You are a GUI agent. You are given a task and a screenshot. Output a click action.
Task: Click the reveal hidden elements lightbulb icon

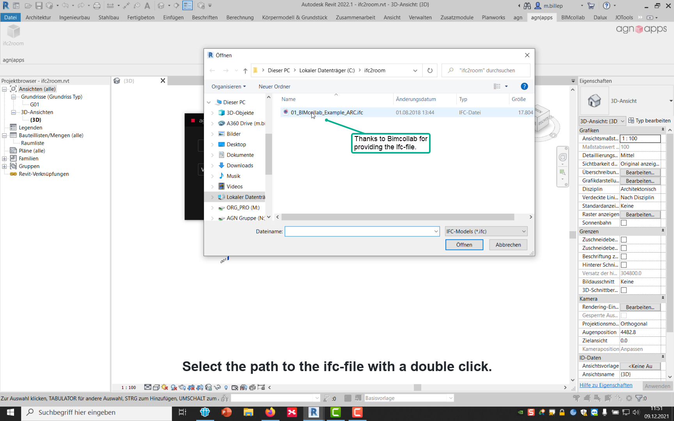(226, 387)
